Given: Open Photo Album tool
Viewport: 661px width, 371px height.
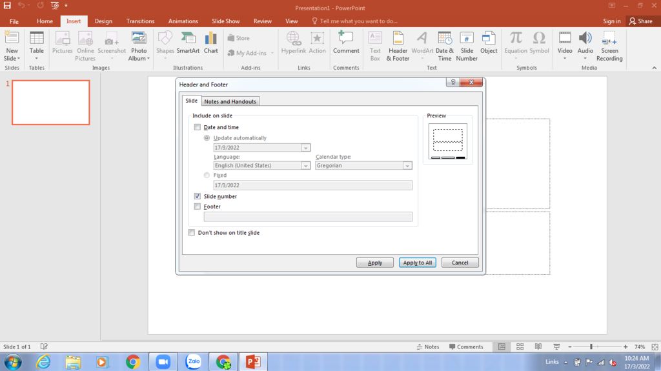Looking at the screenshot, I should pyautogui.click(x=139, y=46).
